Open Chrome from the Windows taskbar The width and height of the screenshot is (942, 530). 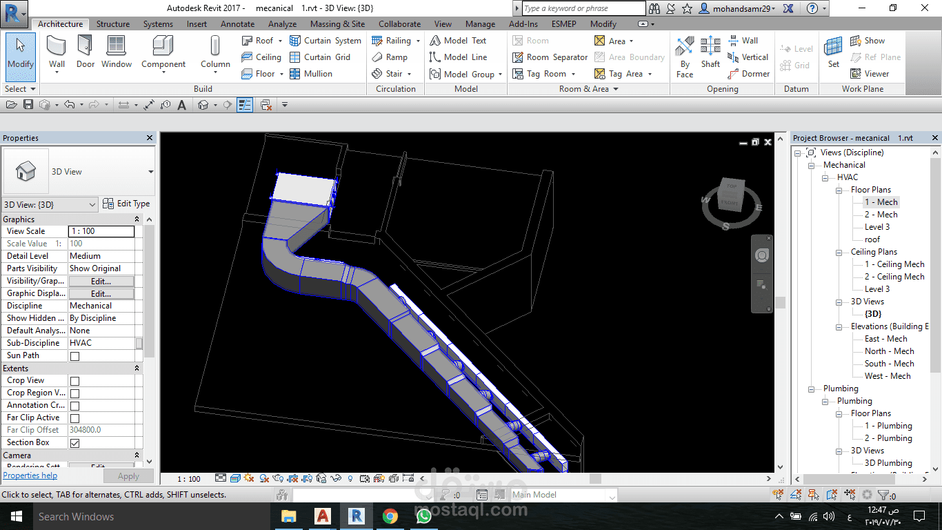tap(390, 516)
